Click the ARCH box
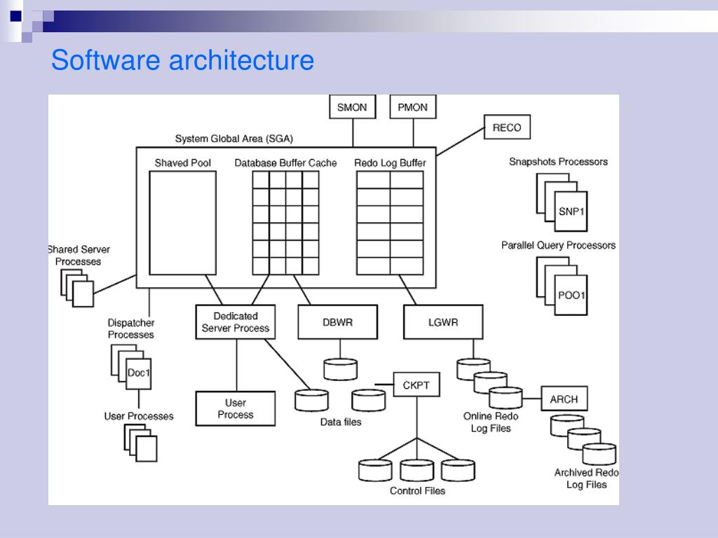Screen dimensions: 718x538 [564, 399]
